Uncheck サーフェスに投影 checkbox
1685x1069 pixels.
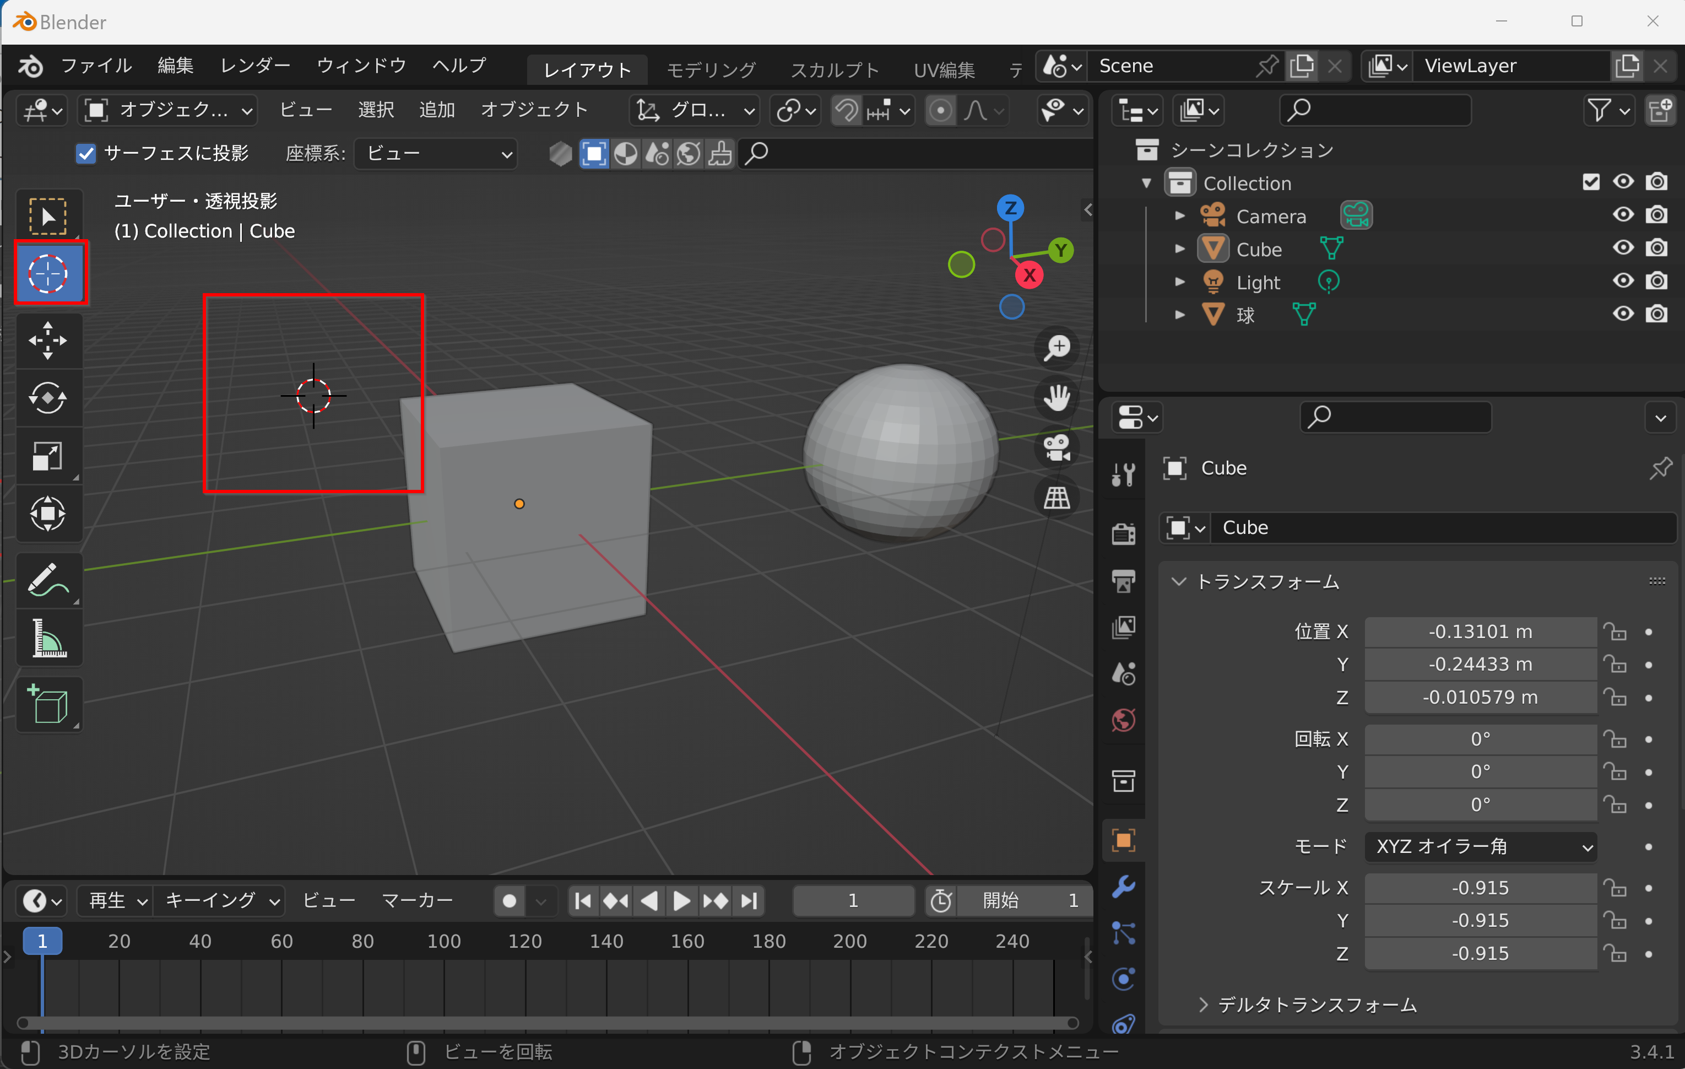tap(85, 153)
